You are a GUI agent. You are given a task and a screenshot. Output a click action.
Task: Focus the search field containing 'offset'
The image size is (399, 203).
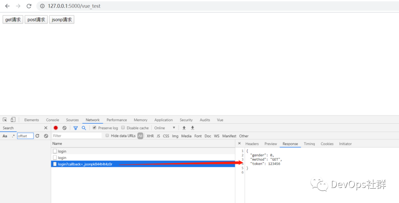(x=25, y=136)
